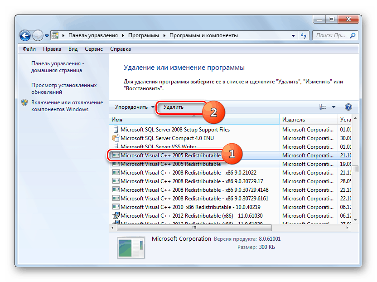Click the Панель управления breadcrumb segment
This screenshot has width=377, height=282.
pos(93,36)
